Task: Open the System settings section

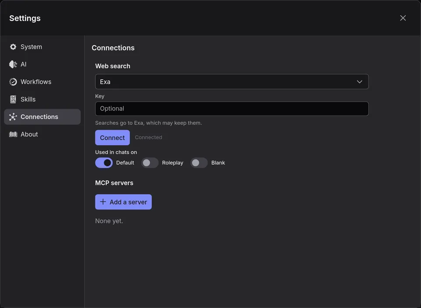Action: 42,47
